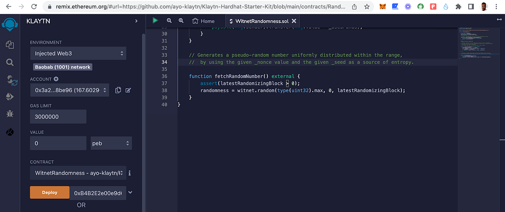Bookmark this page with star icon
Viewport: 505px width, 212px height.
[x=367, y=6]
